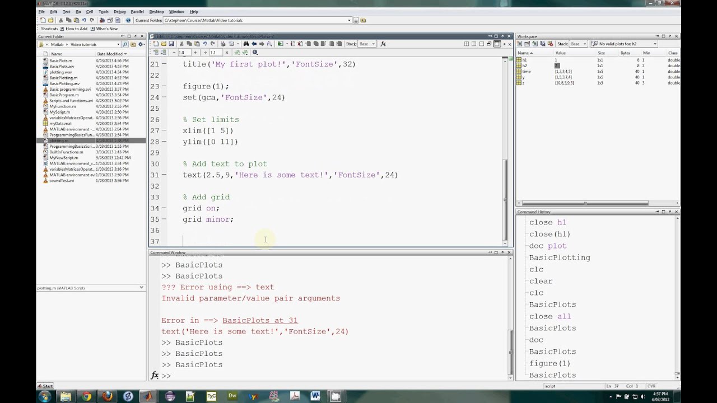
Task: Click the What's New shortcut link
Action: [104, 29]
